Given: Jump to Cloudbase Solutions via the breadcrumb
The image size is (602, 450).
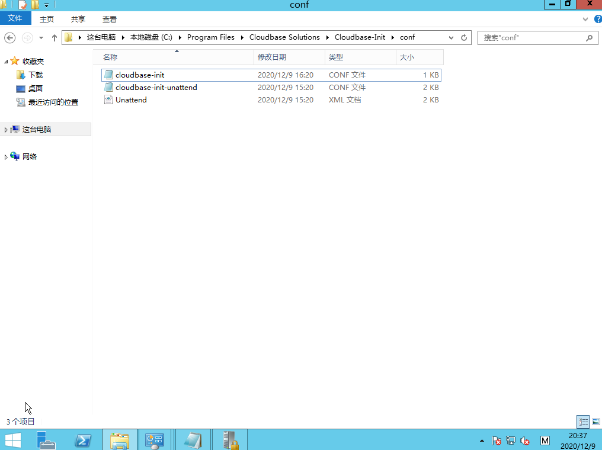Looking at the screenshot, I should [284, 37].
